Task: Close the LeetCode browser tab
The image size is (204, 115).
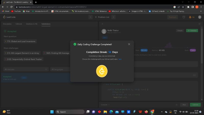Action: pyautogui.click(x=31, y=2)
